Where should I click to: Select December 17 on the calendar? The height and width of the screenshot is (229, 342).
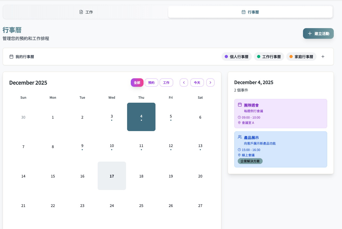(x=112, y=176)
